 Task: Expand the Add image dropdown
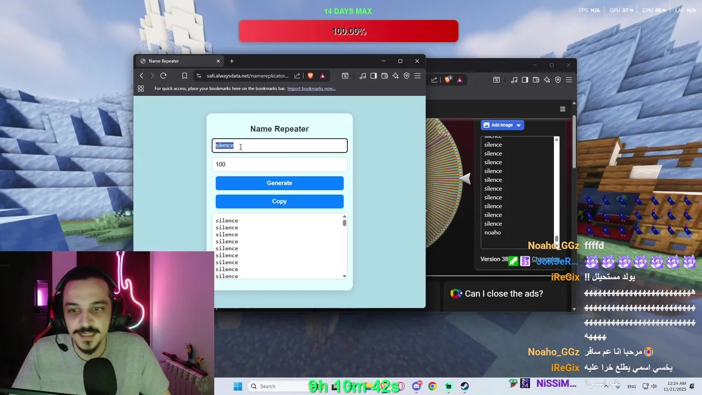click(x=518, y=125)
